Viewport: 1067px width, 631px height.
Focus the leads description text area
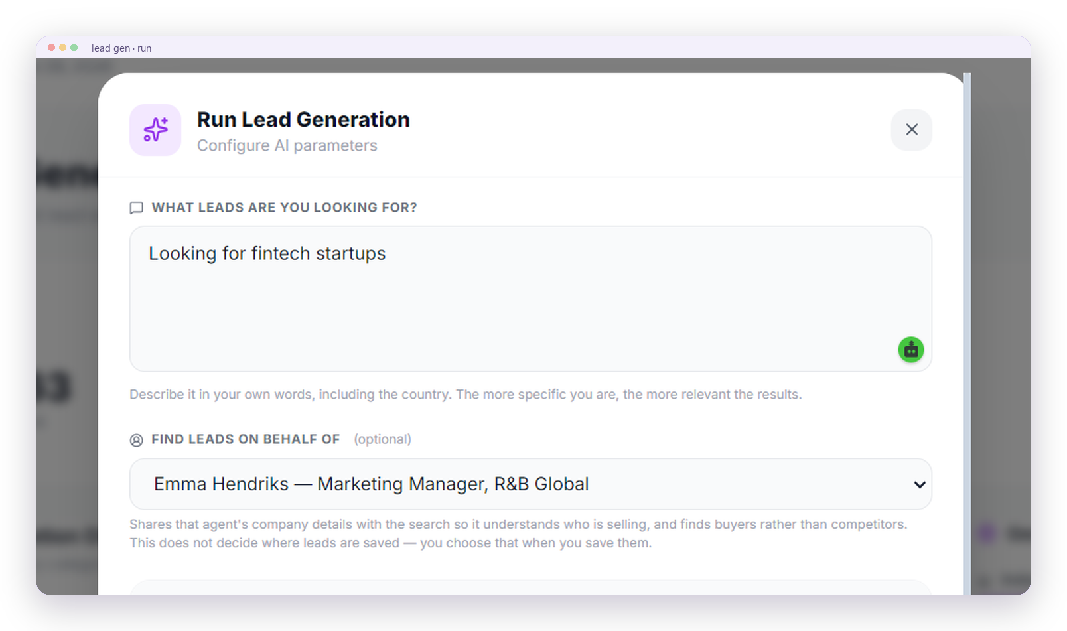530,299
